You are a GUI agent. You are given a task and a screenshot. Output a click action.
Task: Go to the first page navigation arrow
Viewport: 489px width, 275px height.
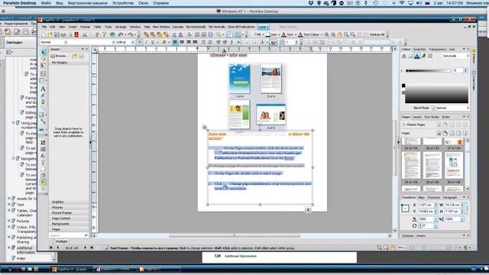click(x=51, y=247)
